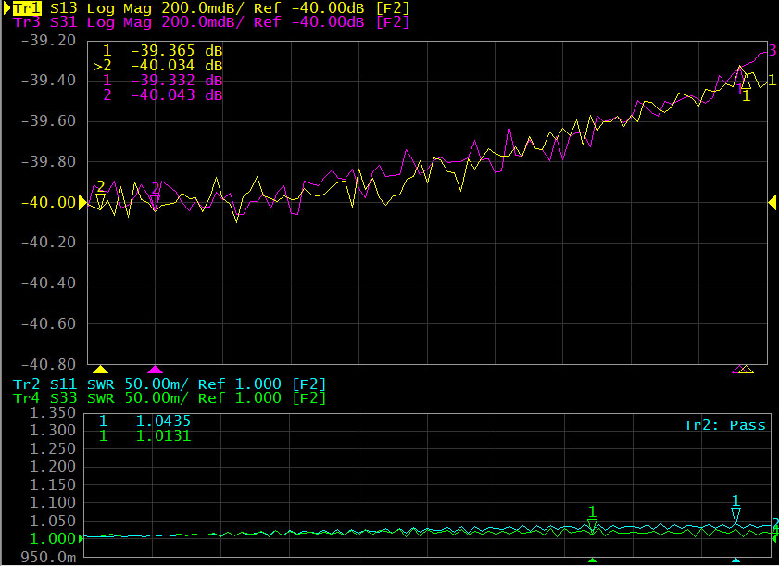
Task: Click the Tr2: Pass limit test result
Action: (x=724, y=425)
